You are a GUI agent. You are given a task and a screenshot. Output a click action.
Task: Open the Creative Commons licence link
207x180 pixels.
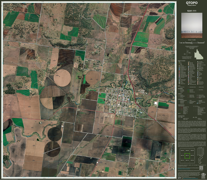(191, 178)
